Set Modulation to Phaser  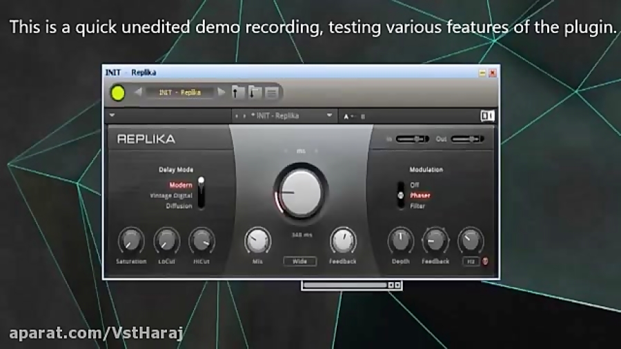420,195
